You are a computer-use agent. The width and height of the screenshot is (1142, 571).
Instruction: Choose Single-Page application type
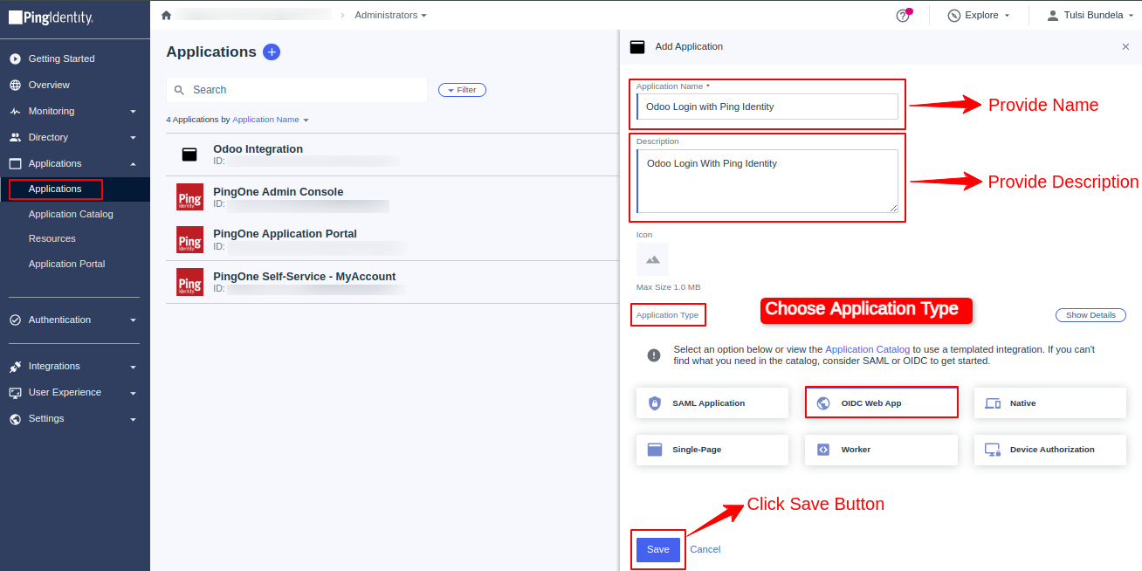point(712,450)
